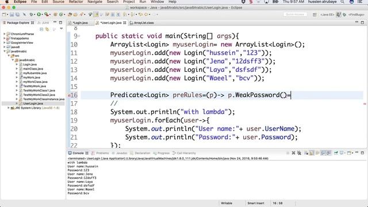Open the dropdown arrow beside Run button
The image size is (368, 207).
43,14
